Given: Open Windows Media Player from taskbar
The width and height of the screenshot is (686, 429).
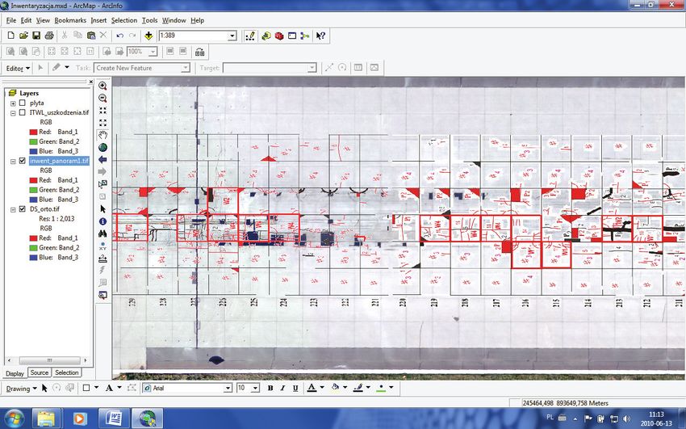Looking at the screenshot, I should click(80, 419).
